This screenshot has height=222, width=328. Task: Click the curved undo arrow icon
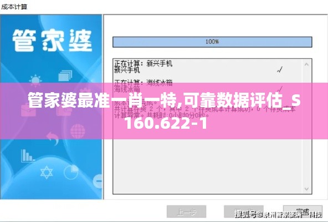coord(53,138)
